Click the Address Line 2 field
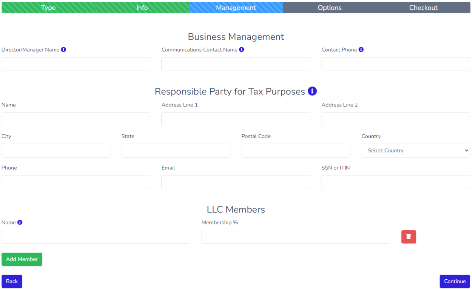 [396, 119]
